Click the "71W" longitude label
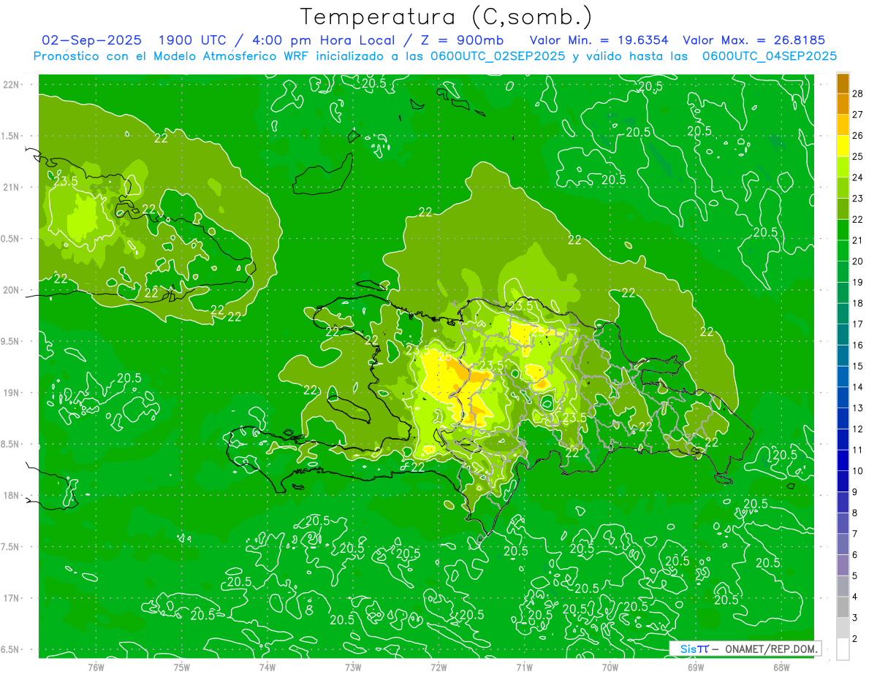 pos(524,667)
